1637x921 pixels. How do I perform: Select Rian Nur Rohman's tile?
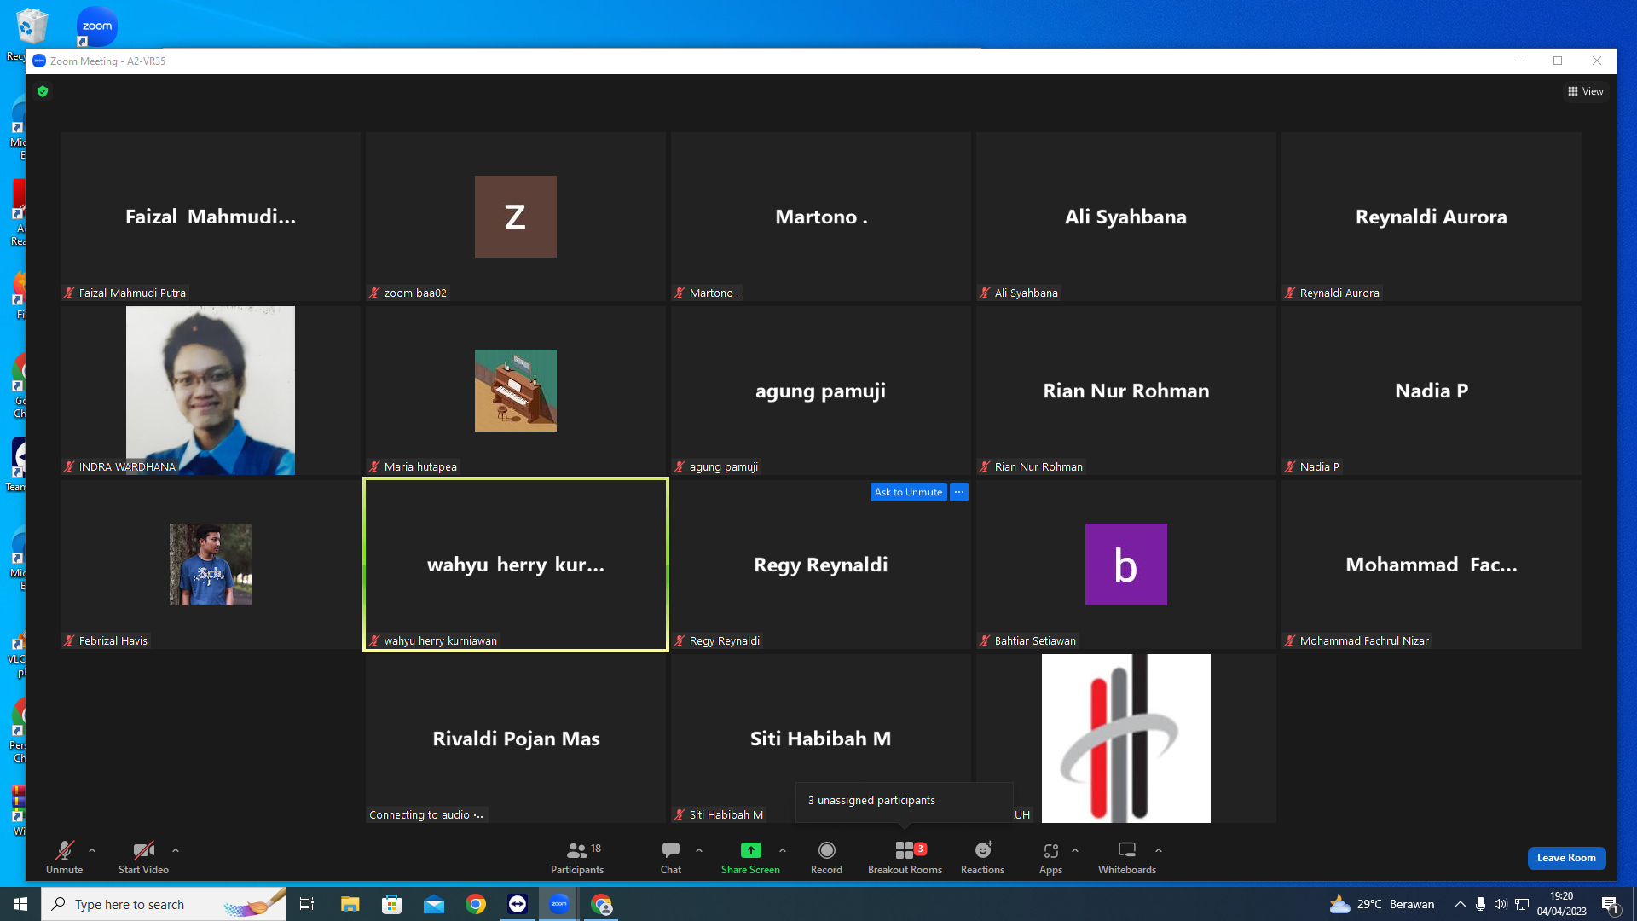click(x=1126, y=391)
